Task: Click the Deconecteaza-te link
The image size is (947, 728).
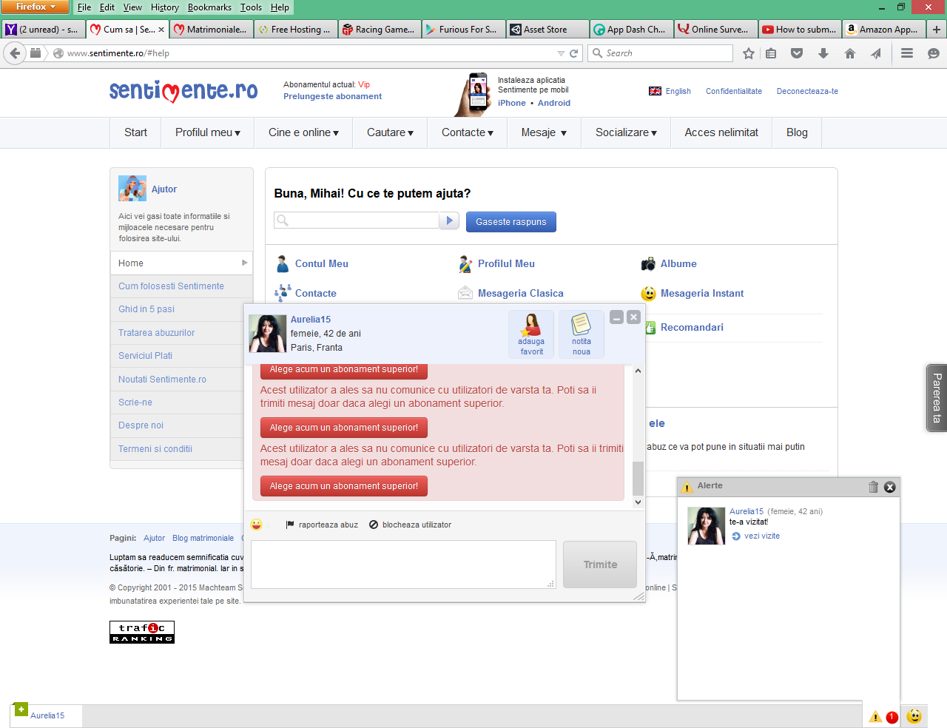Action: point(807,91)
